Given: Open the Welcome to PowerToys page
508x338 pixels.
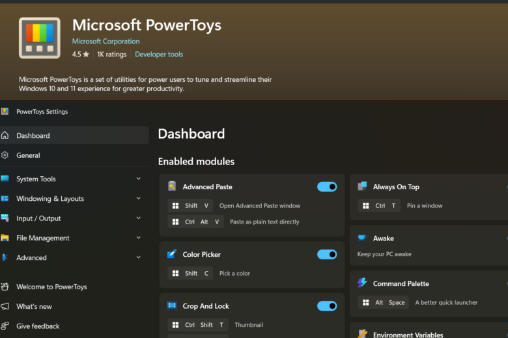Looking at the screenshot, I should 74,287.
